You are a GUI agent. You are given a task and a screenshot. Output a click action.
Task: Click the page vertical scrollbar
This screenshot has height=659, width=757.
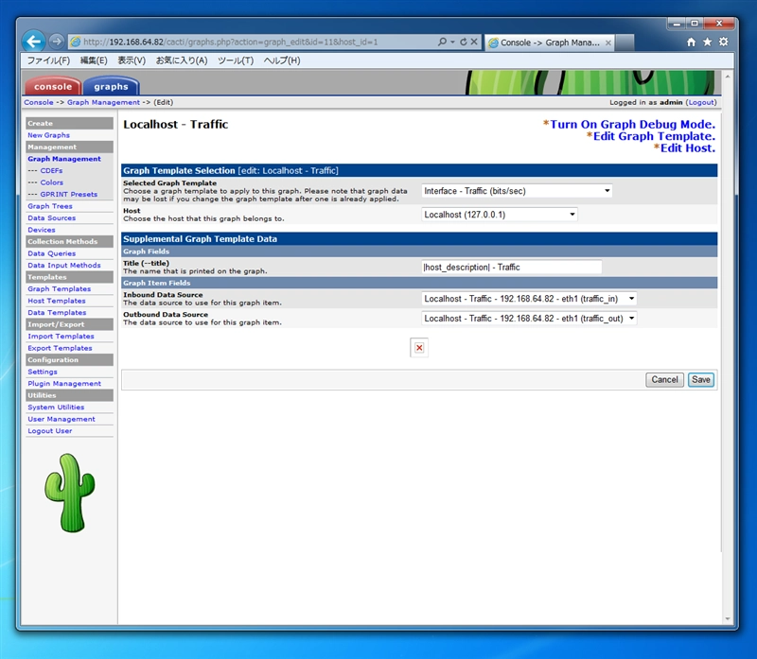728,347
